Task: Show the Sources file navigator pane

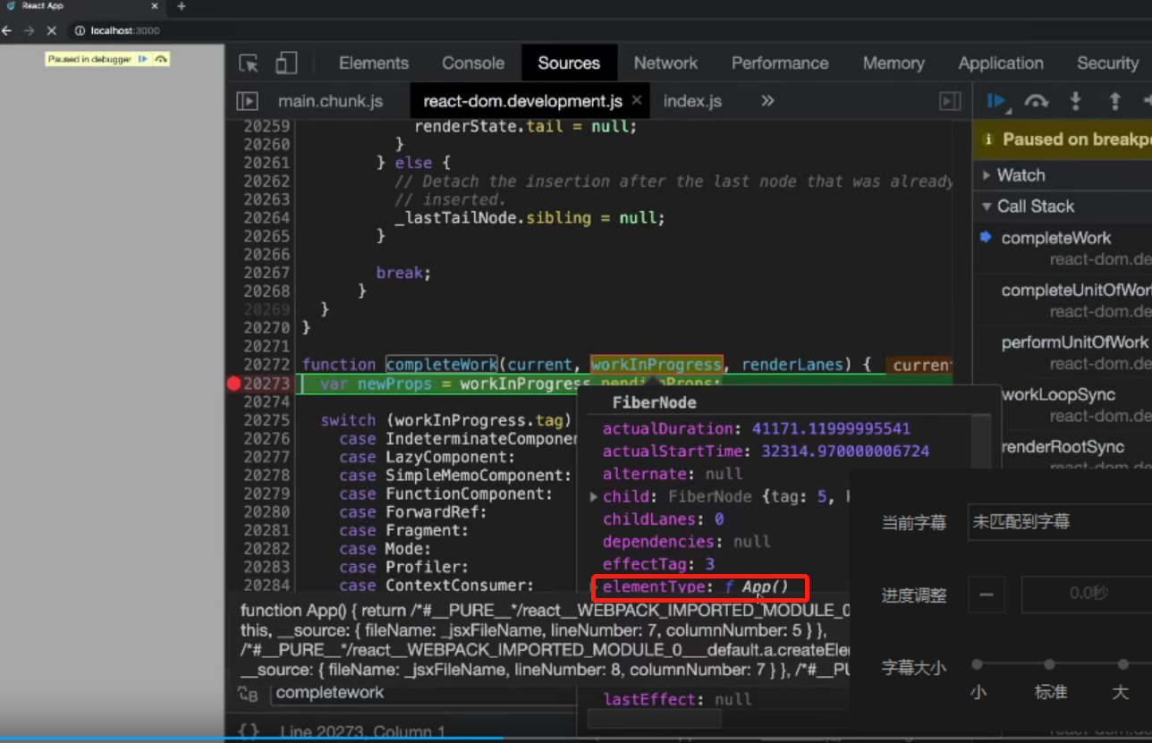Action: (x=247, y=101)
